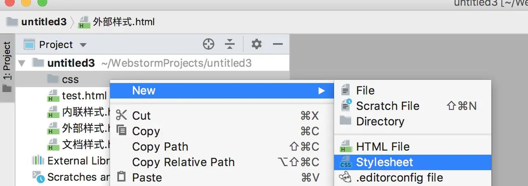Toggle the 1: Project side tool tab
This screenshot has height=186, width=528.
click(x=7, y=62)
